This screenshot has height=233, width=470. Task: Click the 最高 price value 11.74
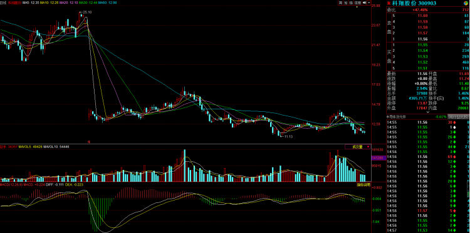pyautogui.click(x=464, y=79)
